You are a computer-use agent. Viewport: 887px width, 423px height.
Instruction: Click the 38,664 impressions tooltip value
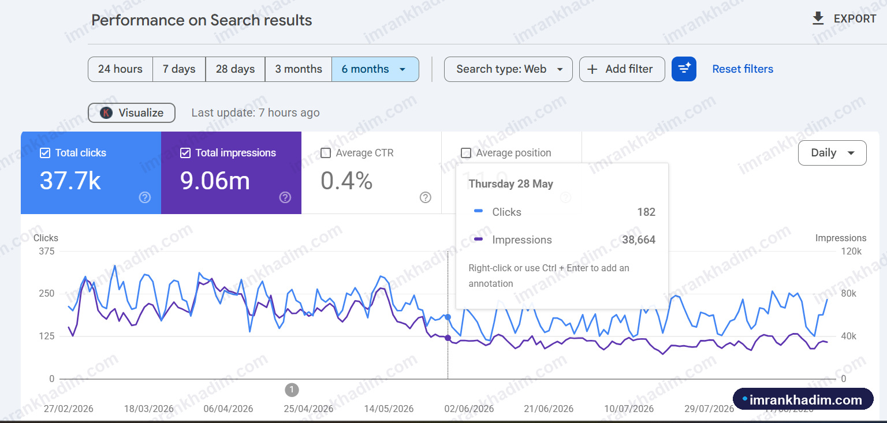(x=639, y=240)
